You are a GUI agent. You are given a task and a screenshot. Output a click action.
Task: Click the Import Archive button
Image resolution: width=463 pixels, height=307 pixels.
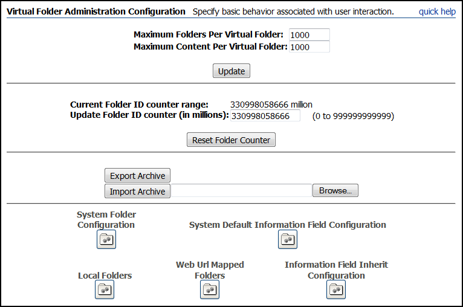pos(137,191)
